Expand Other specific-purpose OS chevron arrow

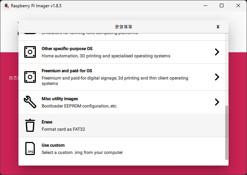point(217,52)
